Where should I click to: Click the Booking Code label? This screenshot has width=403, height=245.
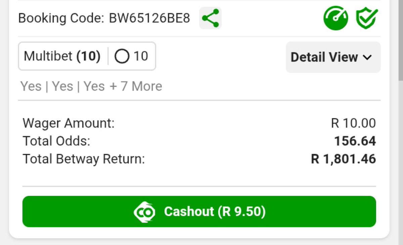(x=61, y=18)
